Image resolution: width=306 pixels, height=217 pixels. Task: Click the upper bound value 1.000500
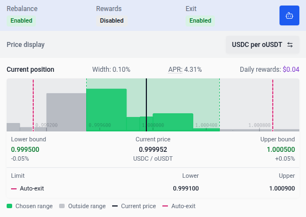tap(281, 150)
